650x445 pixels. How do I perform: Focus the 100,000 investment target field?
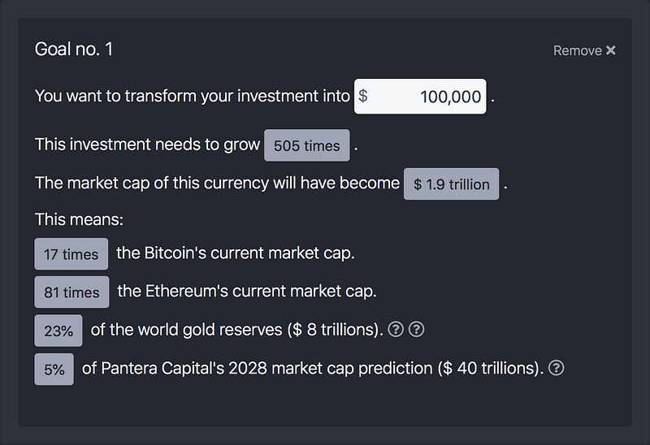point(420,96)
